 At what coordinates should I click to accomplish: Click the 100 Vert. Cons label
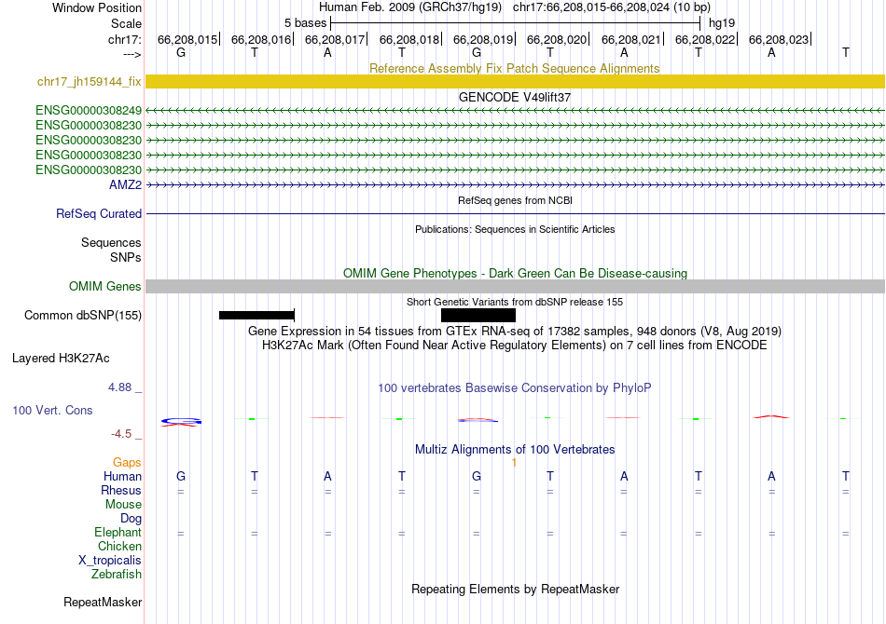click(52, 411)
